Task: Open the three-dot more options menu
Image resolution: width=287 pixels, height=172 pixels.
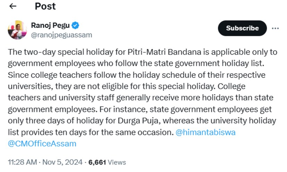Action: coord(275,28)
